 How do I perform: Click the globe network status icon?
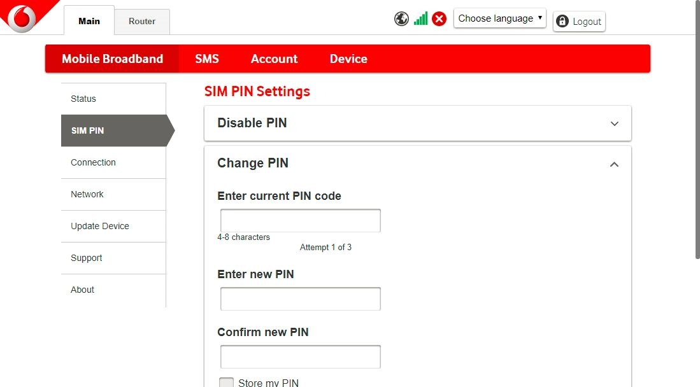click(401, 19)
